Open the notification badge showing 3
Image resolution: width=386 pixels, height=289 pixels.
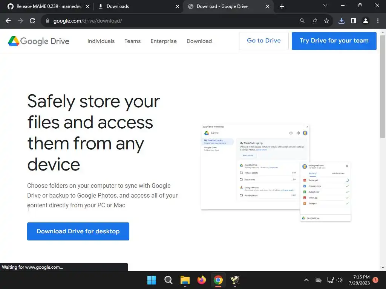[x=375, y=280]
